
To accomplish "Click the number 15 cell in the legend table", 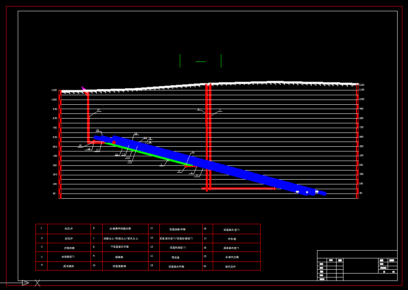I will click(154, 266).
